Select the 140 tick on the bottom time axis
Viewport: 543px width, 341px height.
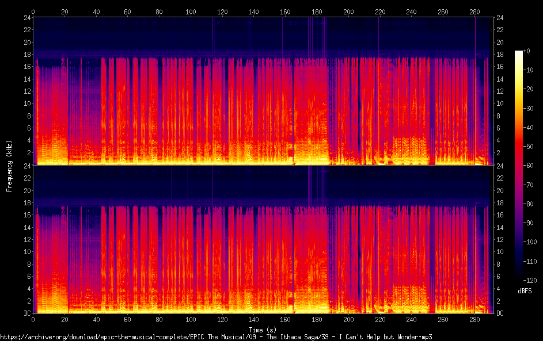tap(254, 320)
